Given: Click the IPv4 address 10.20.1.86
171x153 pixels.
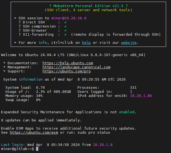Looking at the screenshot, I should [x=141, y=96].
